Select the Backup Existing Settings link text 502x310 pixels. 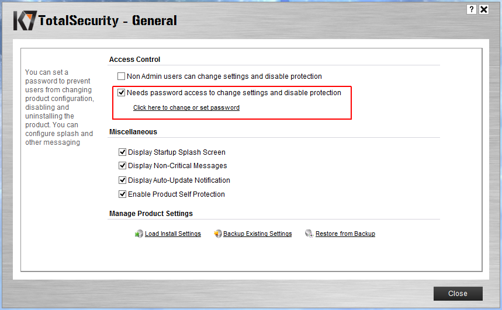tap(257, 234)
